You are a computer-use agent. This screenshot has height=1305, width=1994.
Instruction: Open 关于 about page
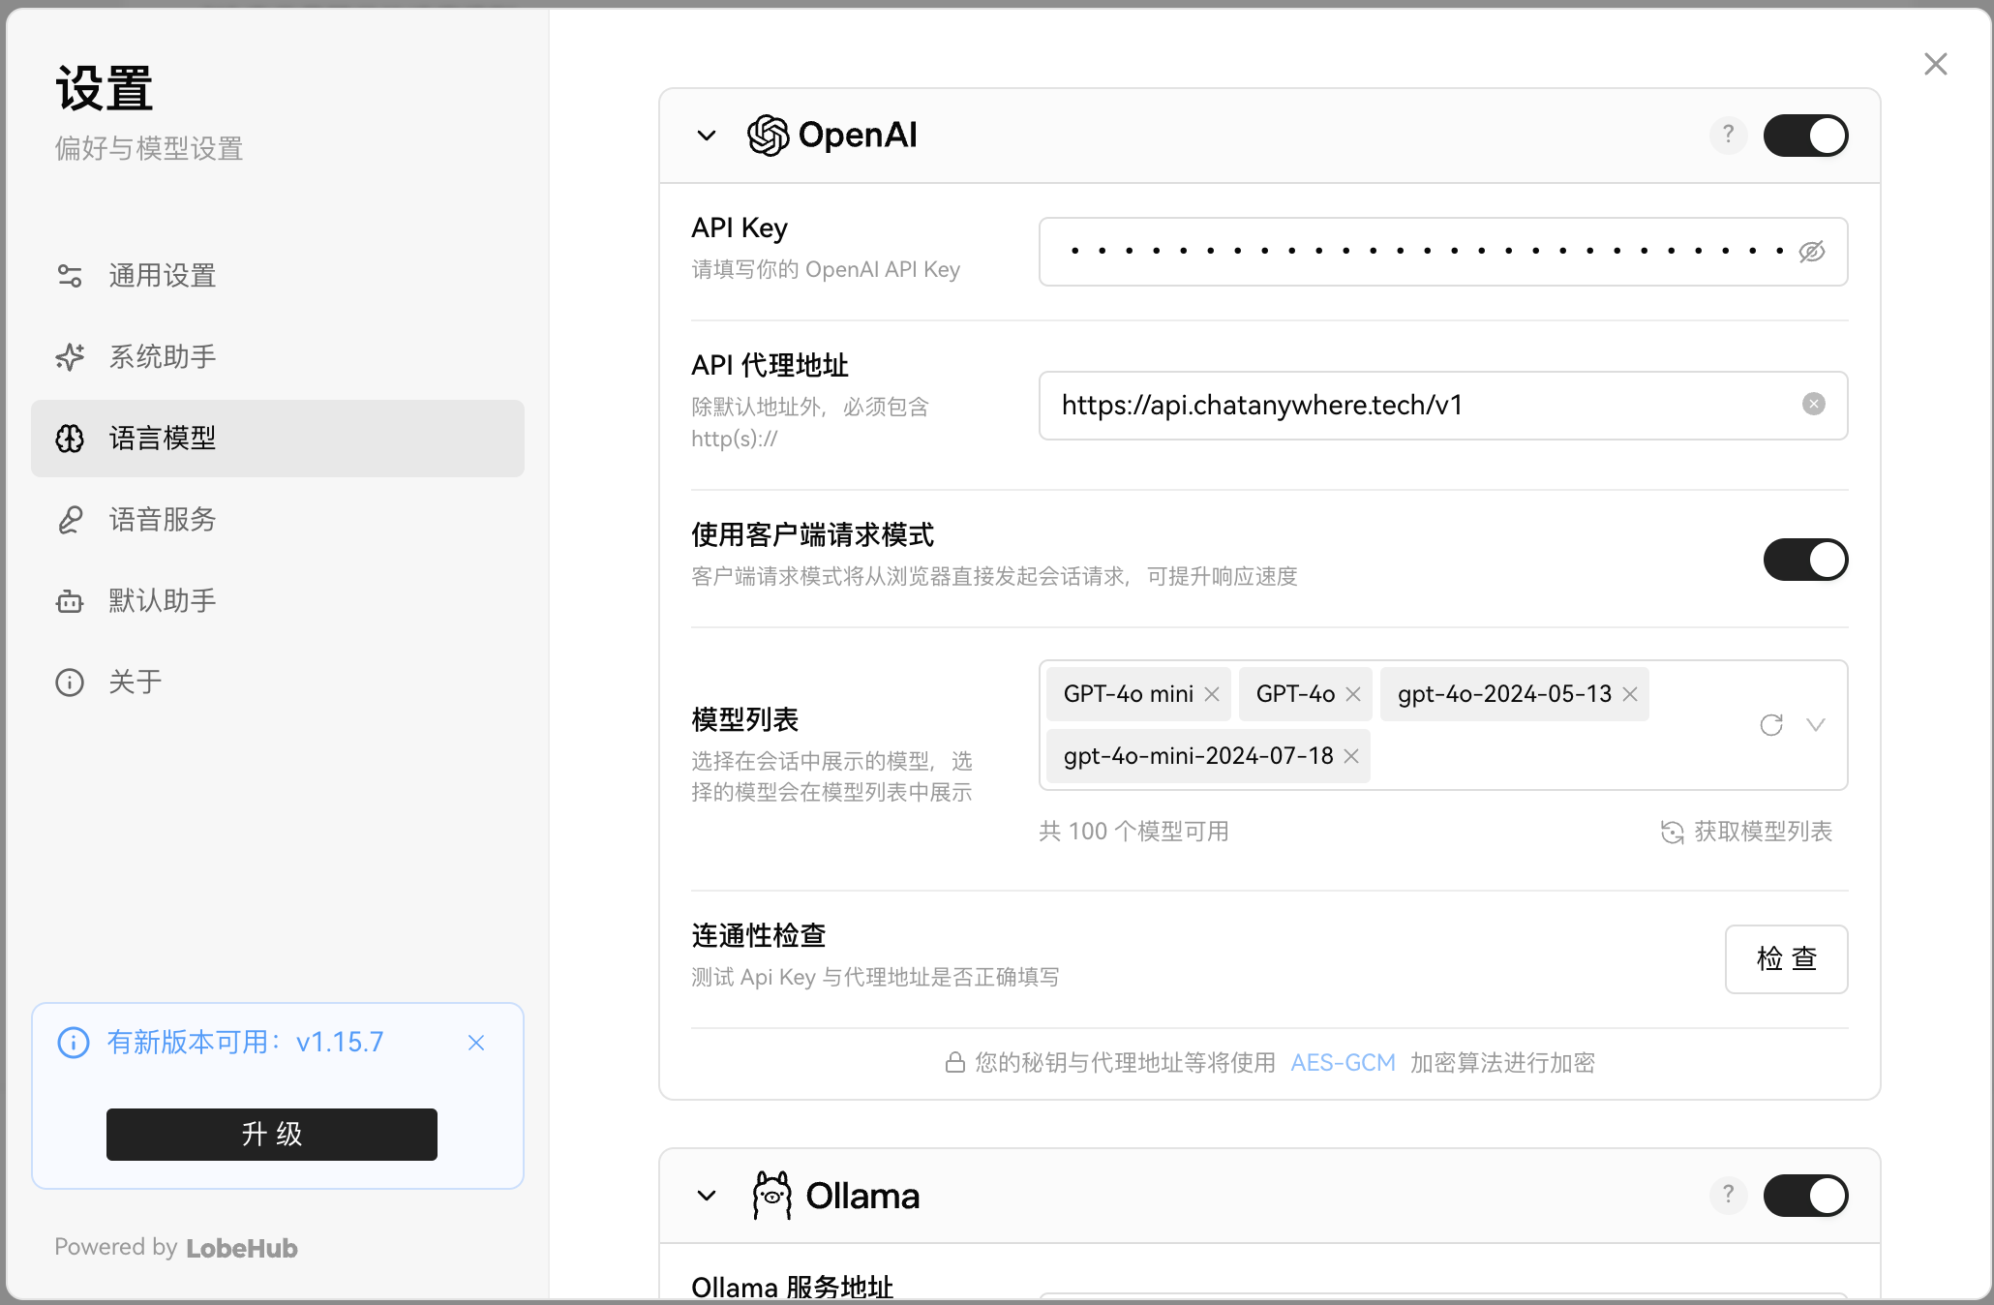point(278,683)
